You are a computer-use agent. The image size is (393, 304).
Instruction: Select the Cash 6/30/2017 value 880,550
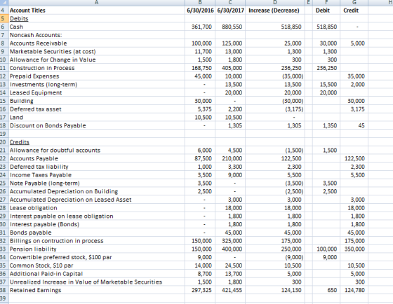(230, 27)
